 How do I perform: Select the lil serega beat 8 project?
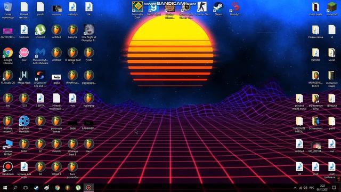tap(72, 147)
